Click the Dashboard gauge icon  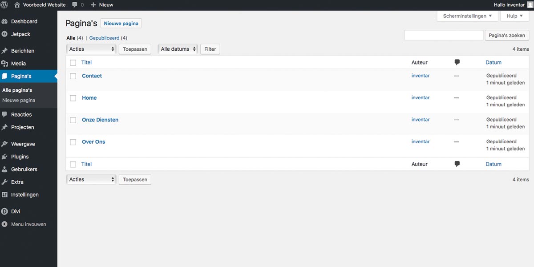[4, 21]
